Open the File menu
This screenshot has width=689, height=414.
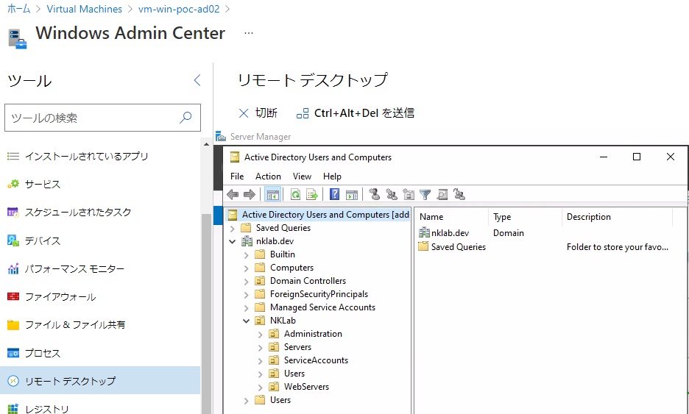[x=237, y=176]
